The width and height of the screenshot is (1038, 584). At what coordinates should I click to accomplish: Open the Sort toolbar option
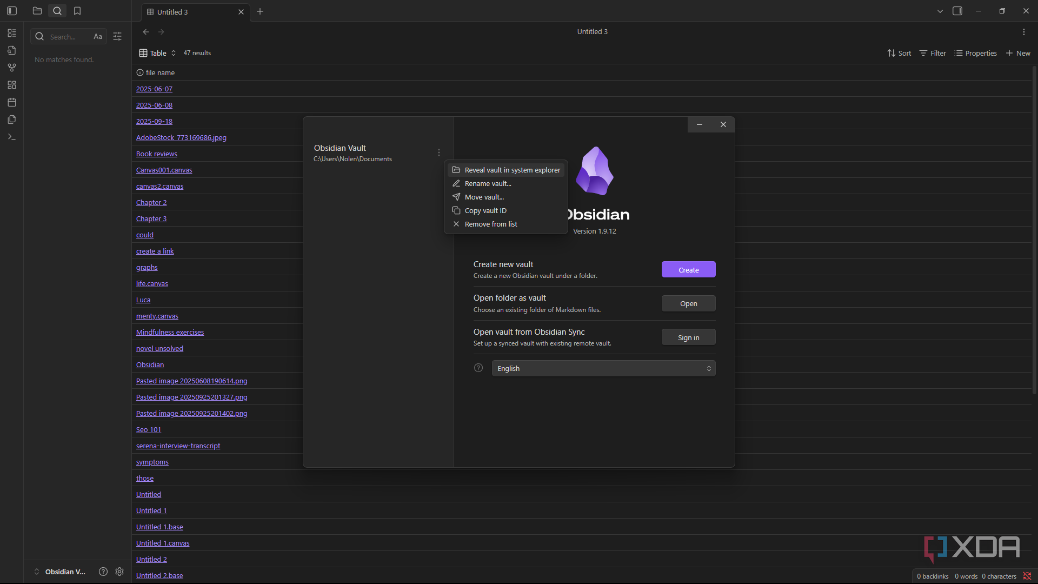click(x=899, y=53)
